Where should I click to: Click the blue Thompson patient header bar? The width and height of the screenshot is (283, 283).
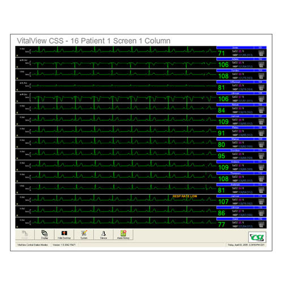(241, 173)
